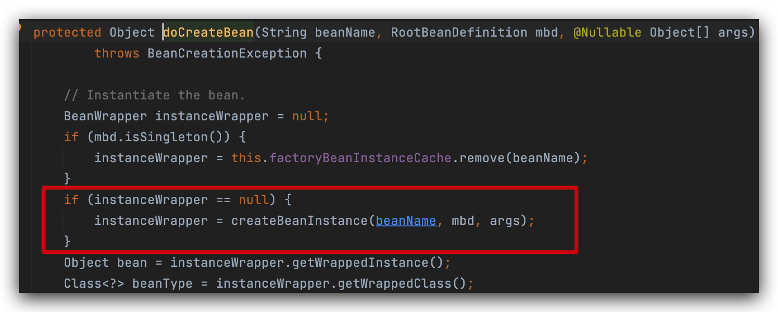Select the RootBeanDefinition parameter type

(459, 32)
